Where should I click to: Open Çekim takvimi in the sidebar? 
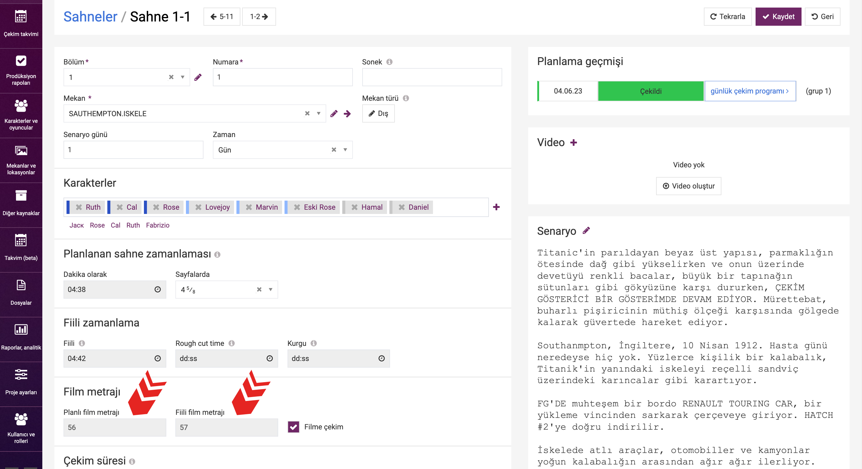21,24
